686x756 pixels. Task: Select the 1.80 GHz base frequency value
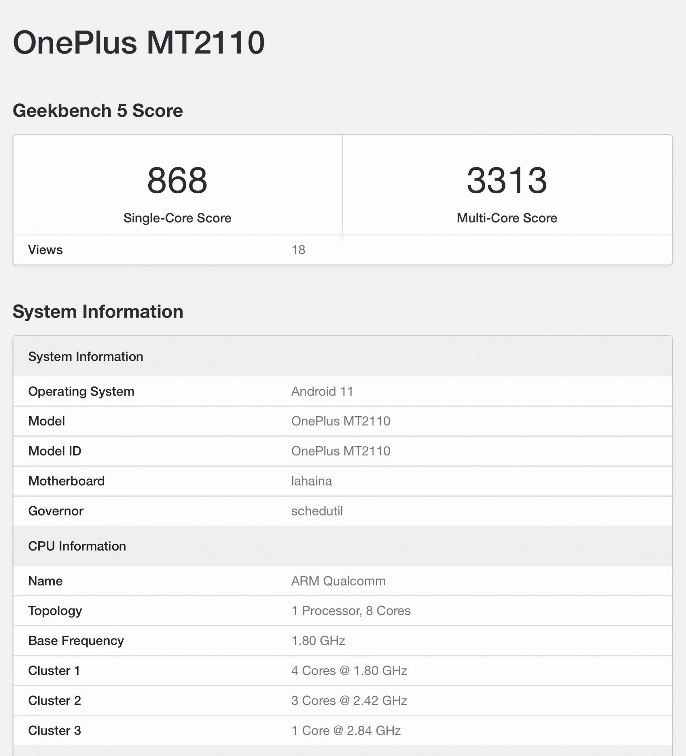pos(318,641)
